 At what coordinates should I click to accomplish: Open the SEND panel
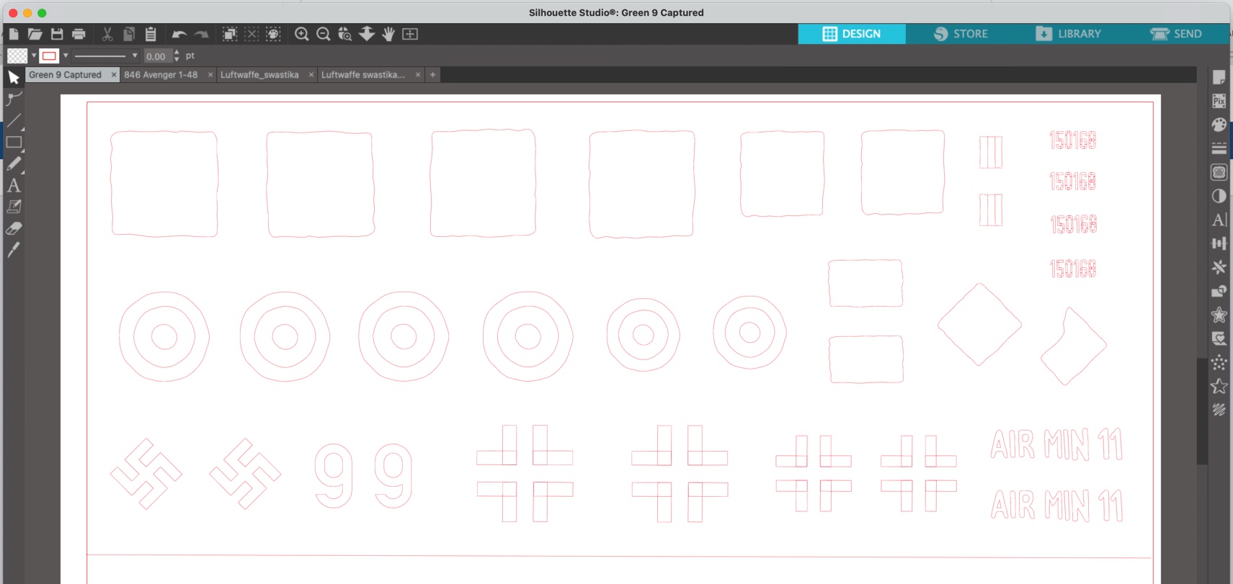coord(1176,34)
